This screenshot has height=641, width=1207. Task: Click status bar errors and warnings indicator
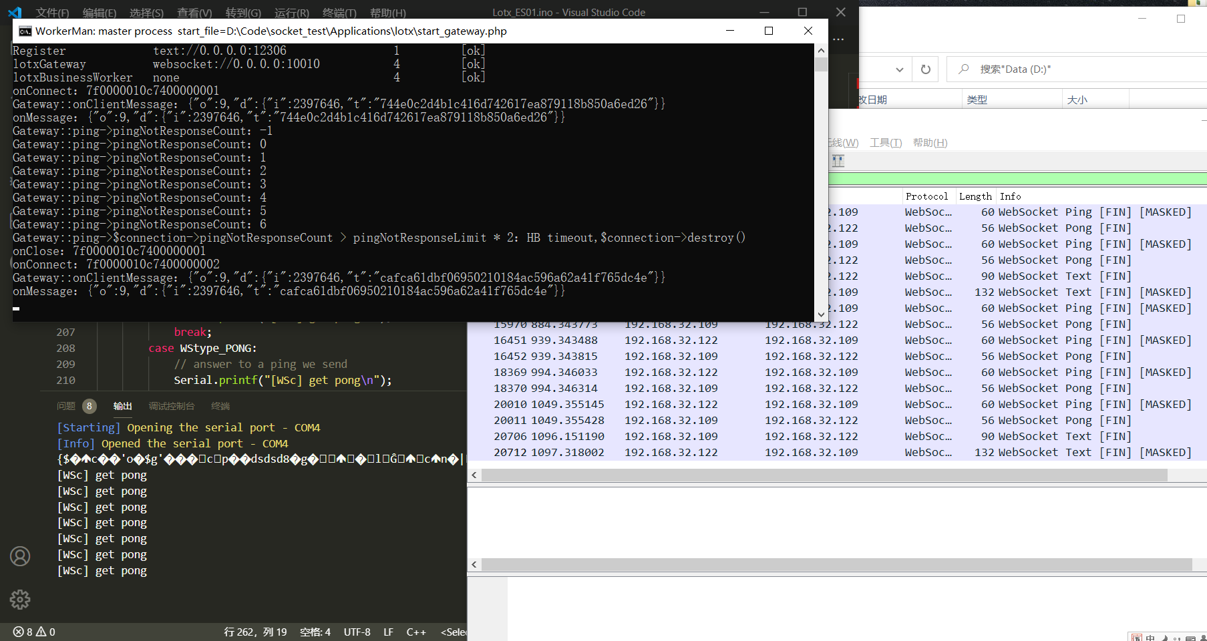(x=34, y=632)
